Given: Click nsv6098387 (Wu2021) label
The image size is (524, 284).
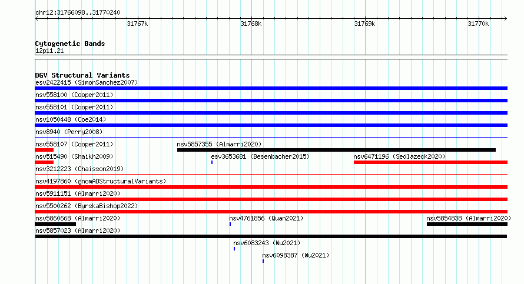Looking at the screenshot, I should 296,255.
